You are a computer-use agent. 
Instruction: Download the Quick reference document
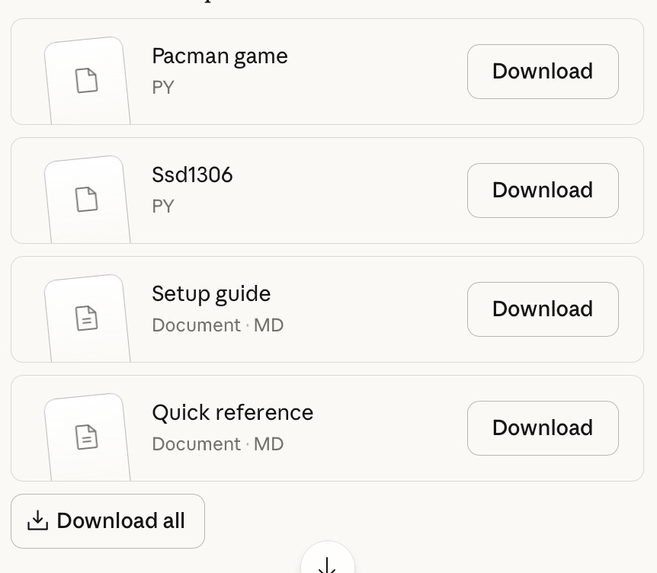pyautogui.click(x=542, y=428)
